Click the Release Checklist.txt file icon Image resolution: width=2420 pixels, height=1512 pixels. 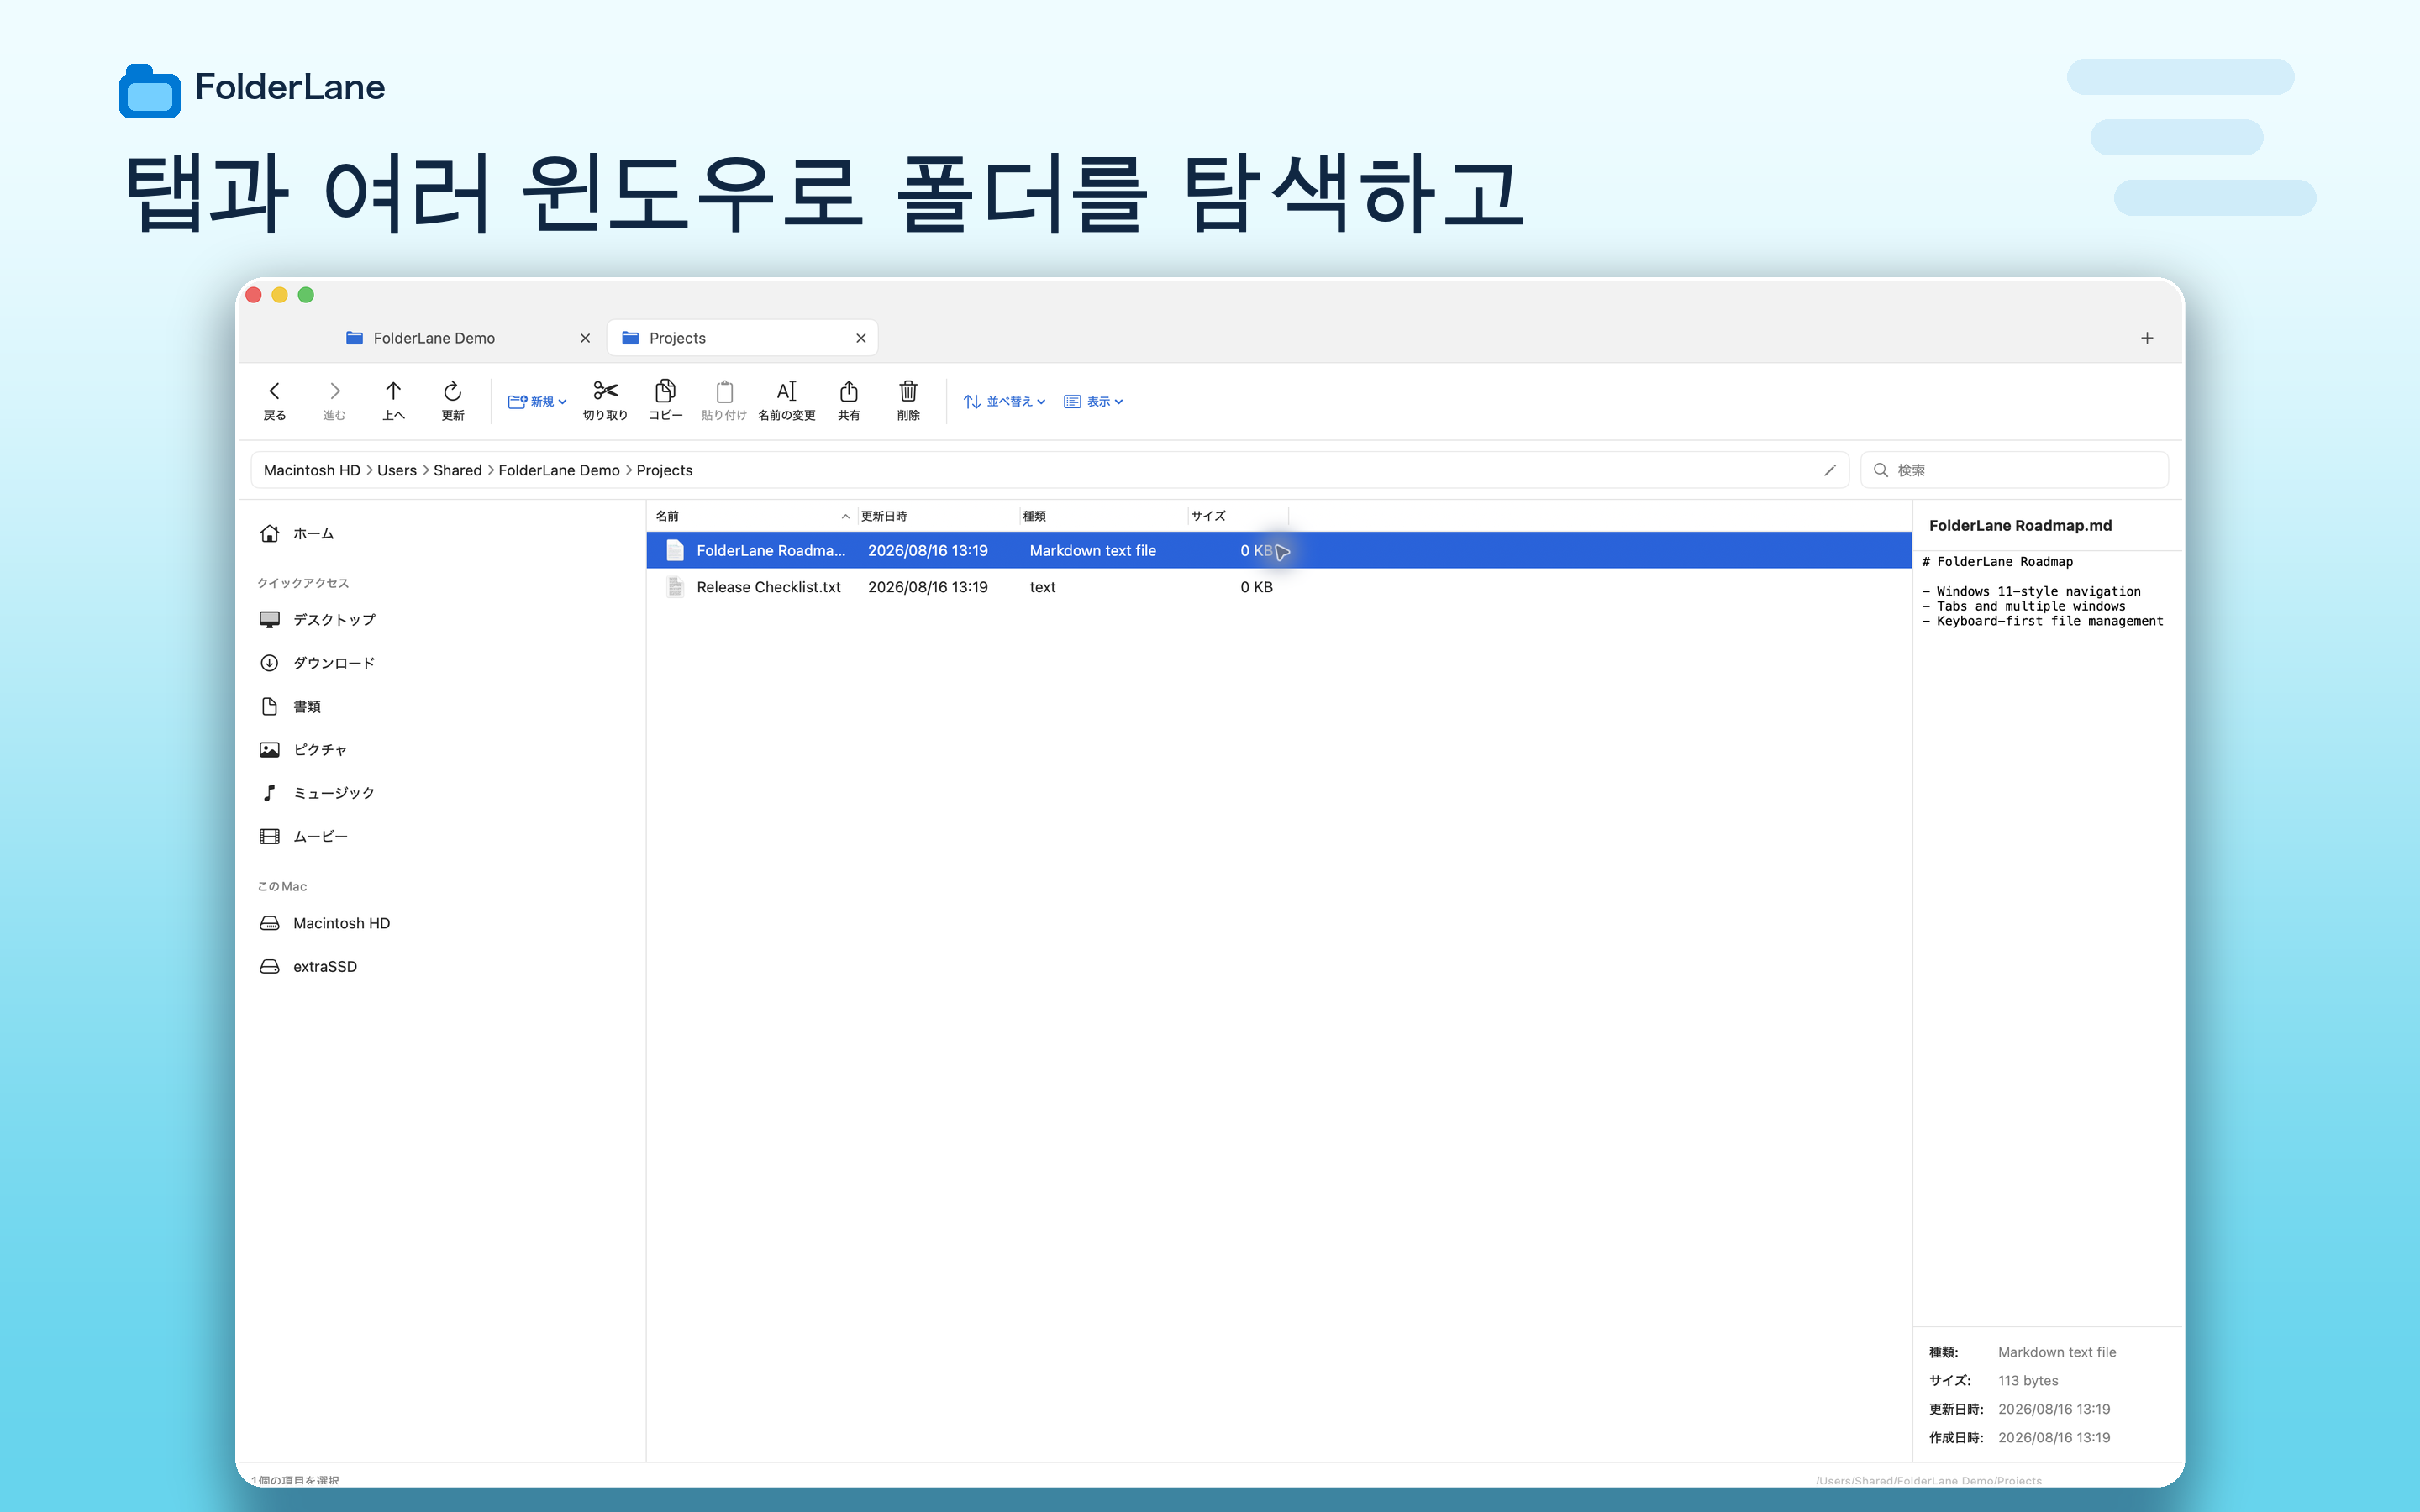(x=675, y=587)
